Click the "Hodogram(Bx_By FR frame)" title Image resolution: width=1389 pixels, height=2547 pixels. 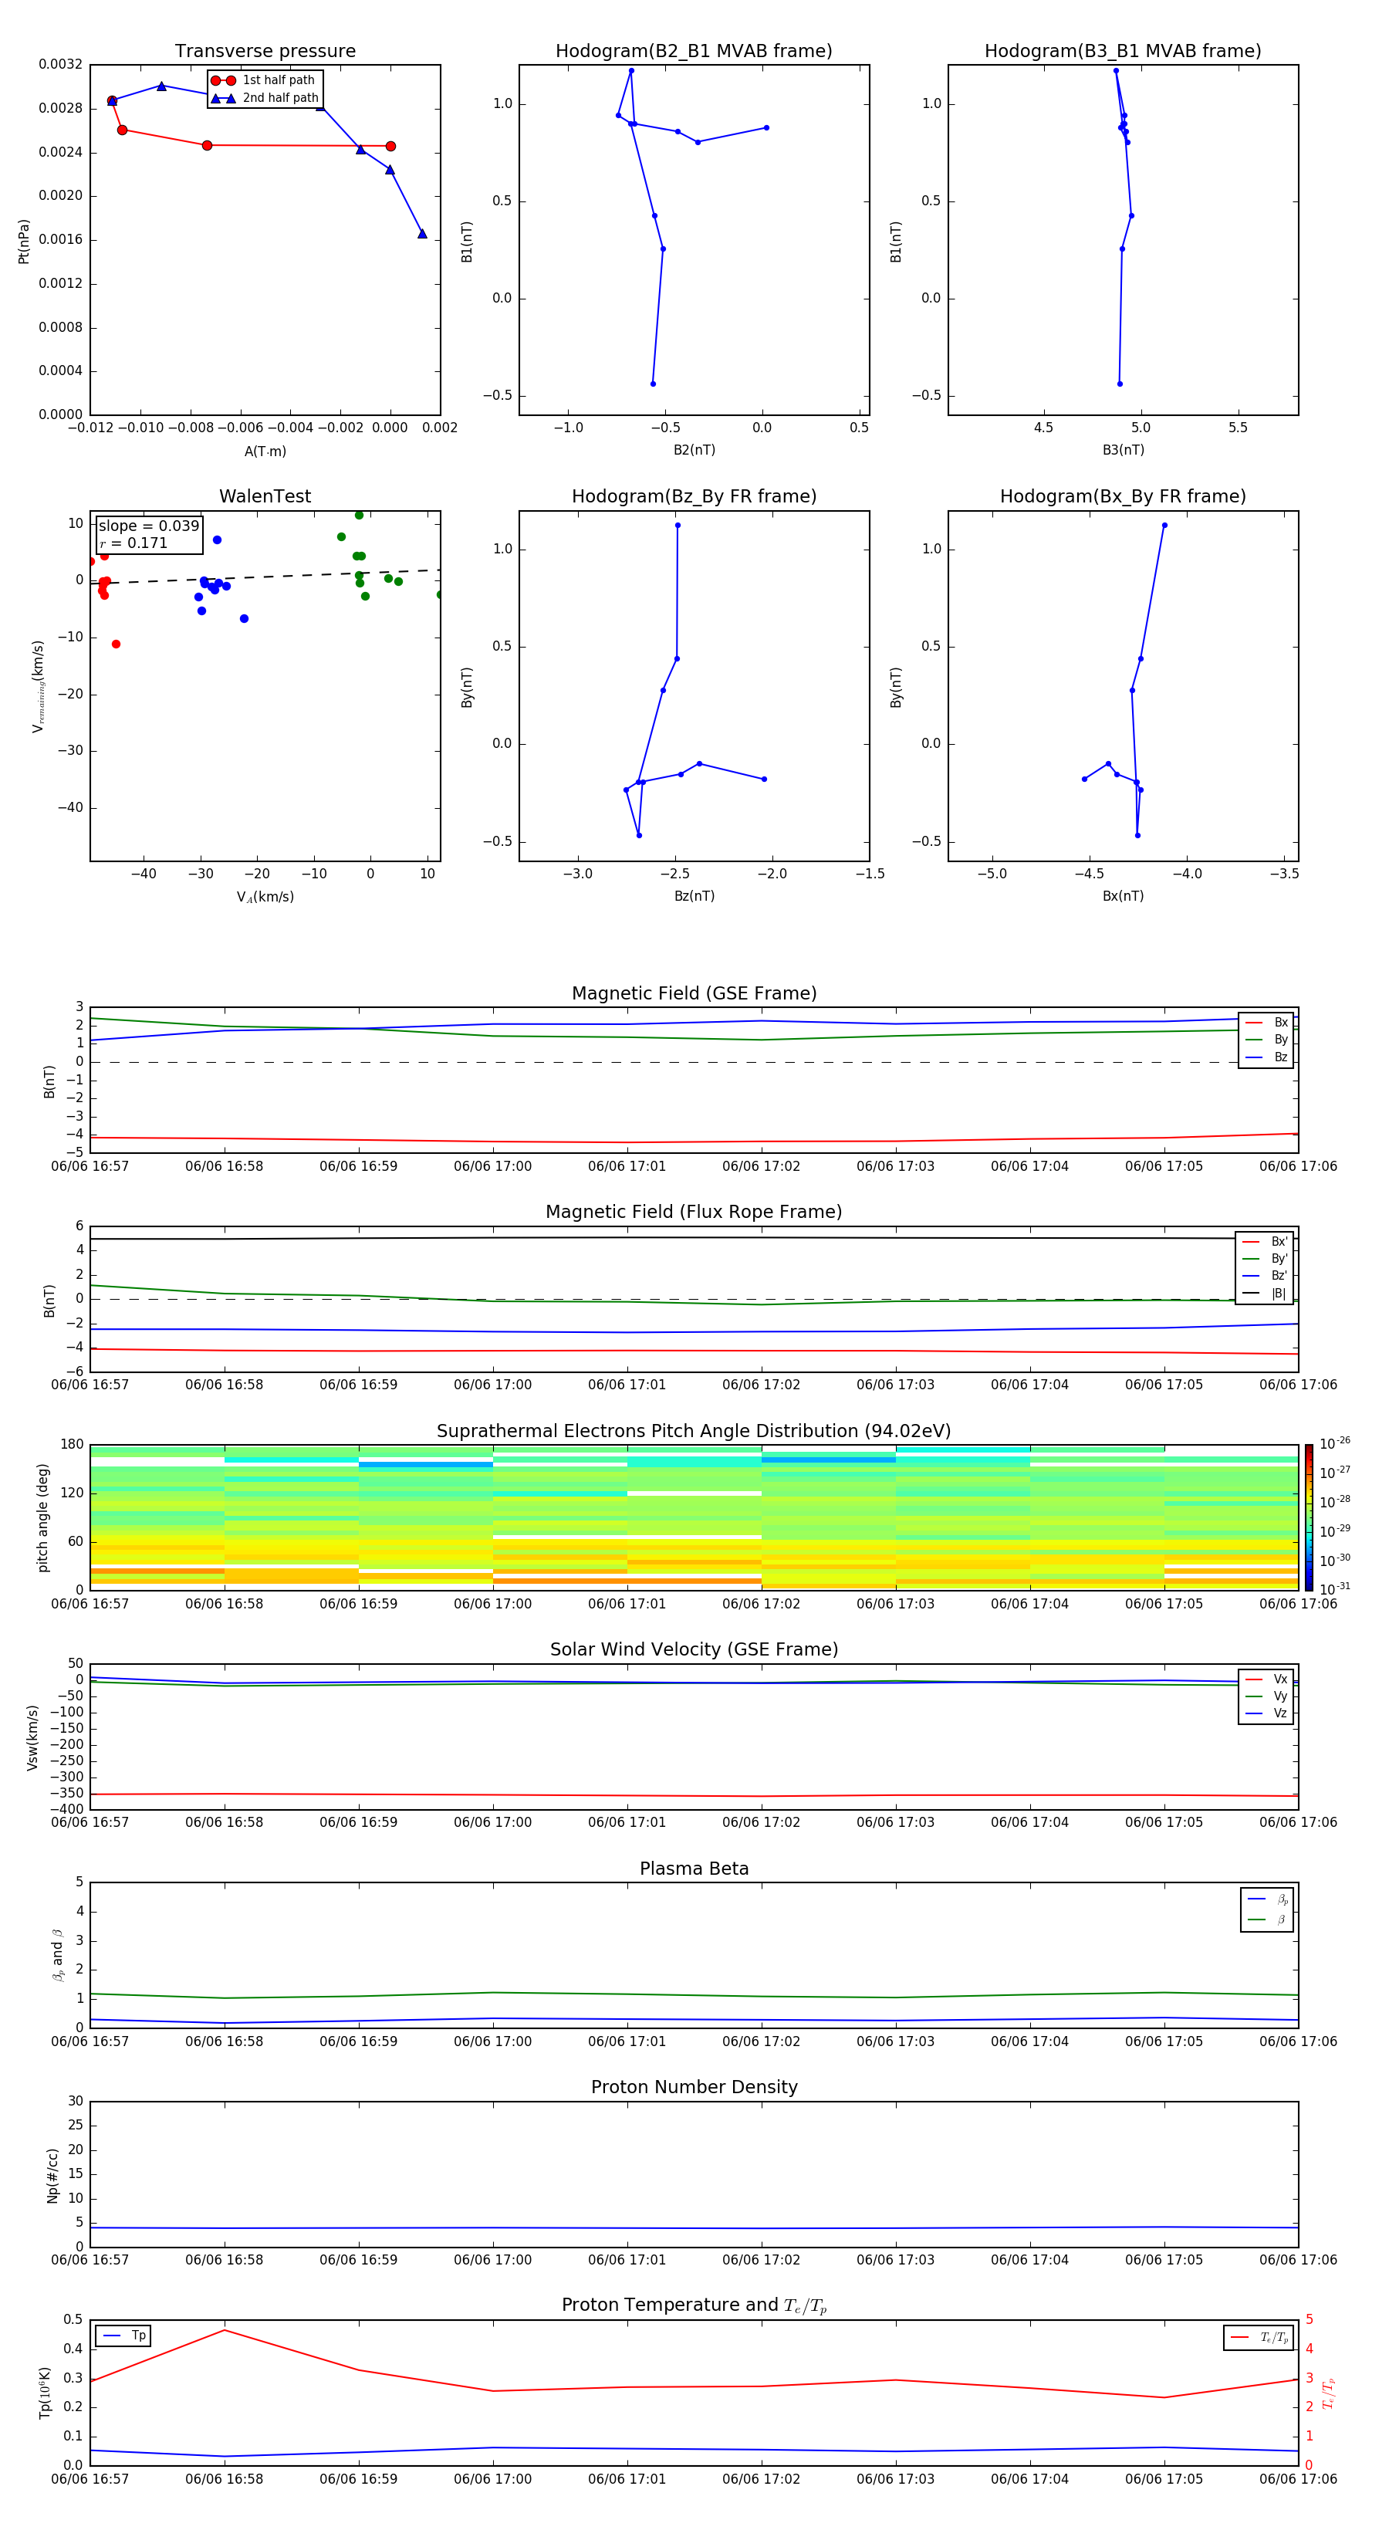point(1122,496)
